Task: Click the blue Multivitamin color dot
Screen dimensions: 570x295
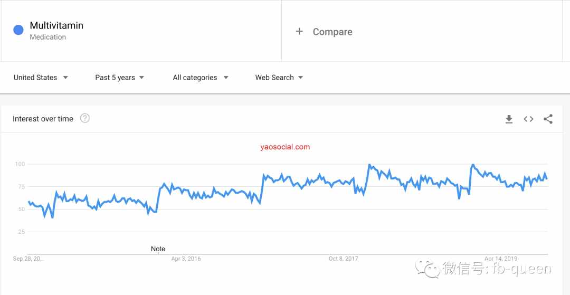Action: (18, 30)
